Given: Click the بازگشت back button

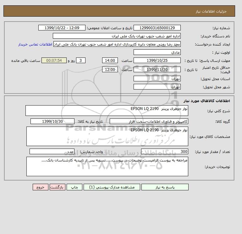Looking at the screenshot, I should pos(58,187).
